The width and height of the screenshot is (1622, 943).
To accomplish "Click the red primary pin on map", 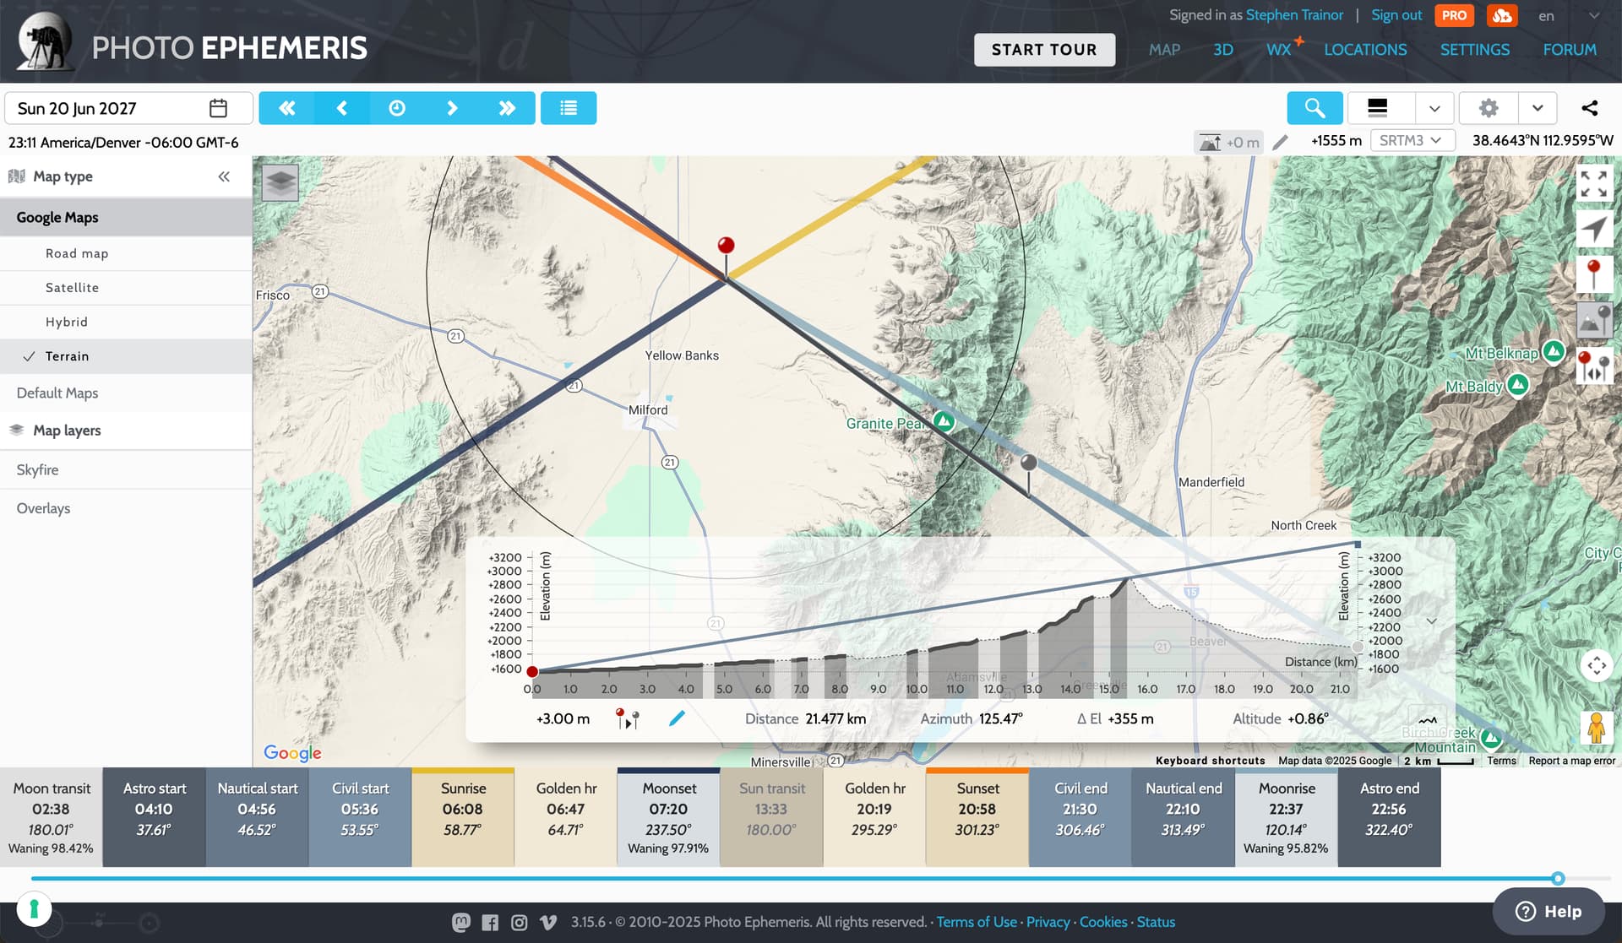I will (726, 247).
